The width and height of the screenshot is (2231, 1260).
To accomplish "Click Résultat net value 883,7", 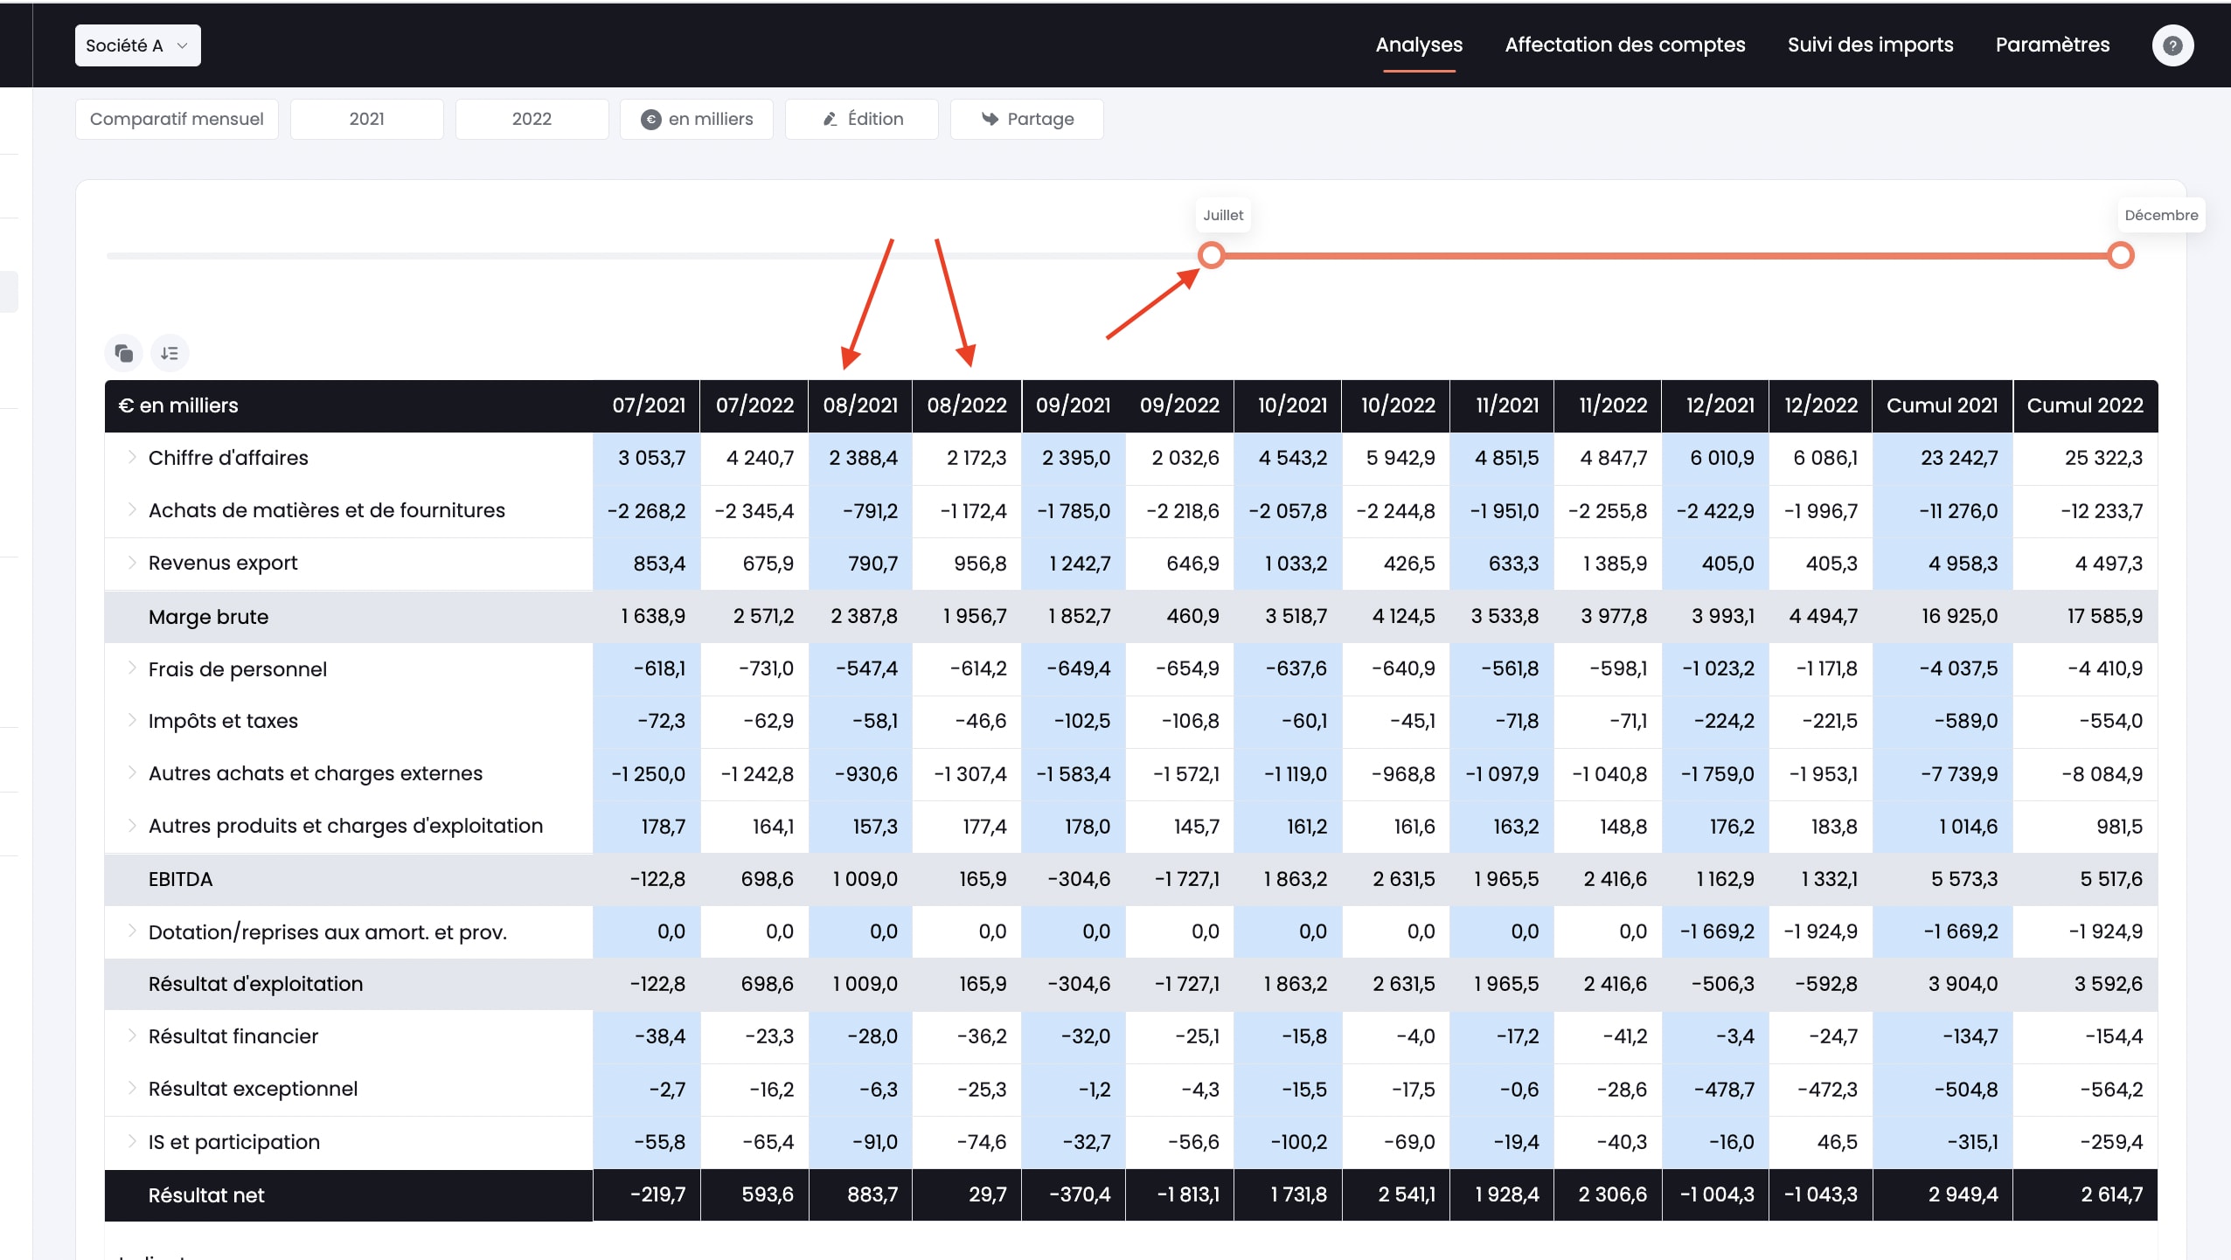I will (872, 1194).
